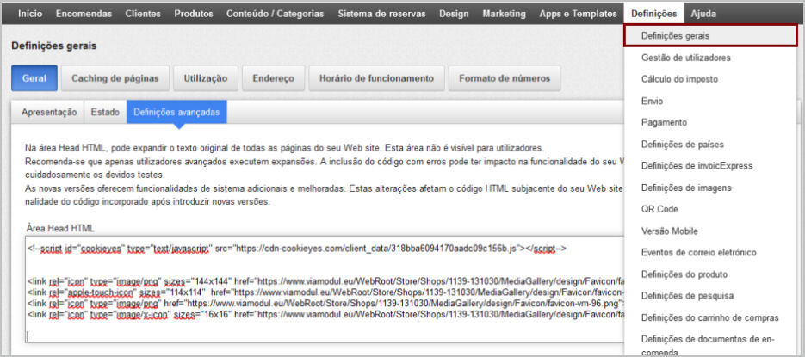The height and width of the screenshot is (357, 805).
Task: Click the cookieyes script comment line
Action: click(x=297, y=249)
